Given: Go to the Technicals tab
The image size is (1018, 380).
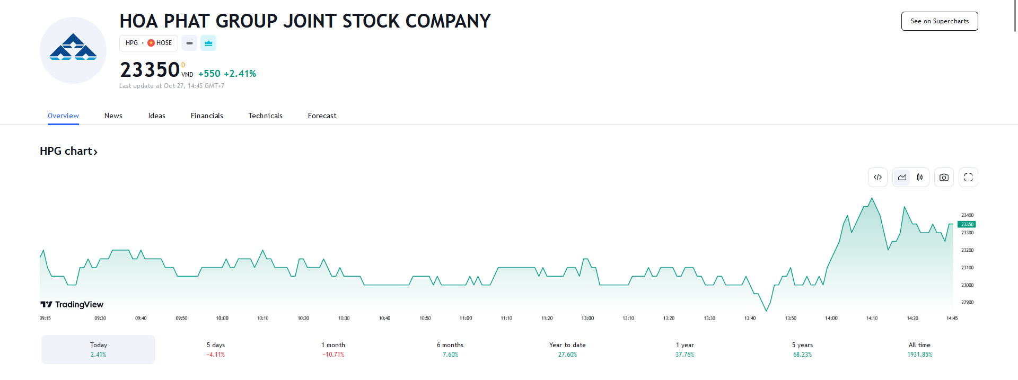Looking at the screenshot, I should pos(265,116).
